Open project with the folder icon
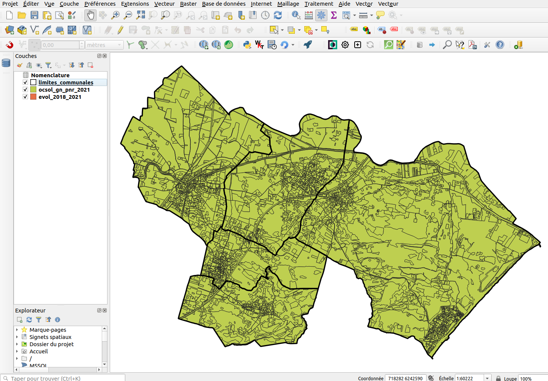Viewport: 548px width, 381px height. (x=22, y=15)
